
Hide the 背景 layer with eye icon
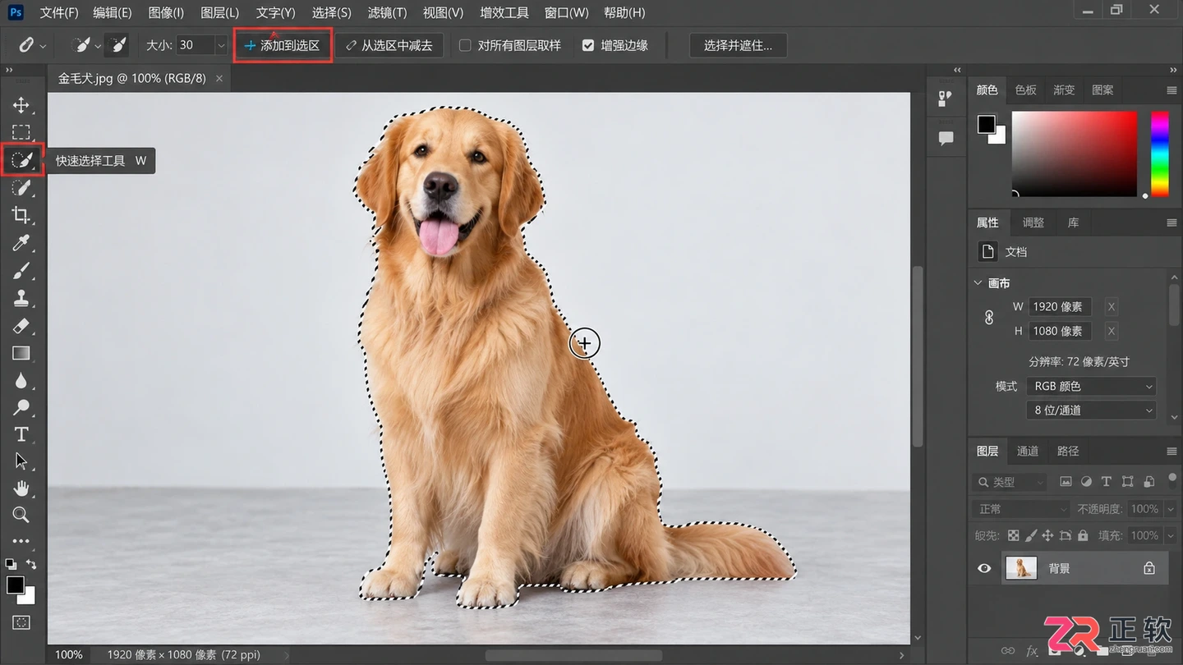[984, 568]
